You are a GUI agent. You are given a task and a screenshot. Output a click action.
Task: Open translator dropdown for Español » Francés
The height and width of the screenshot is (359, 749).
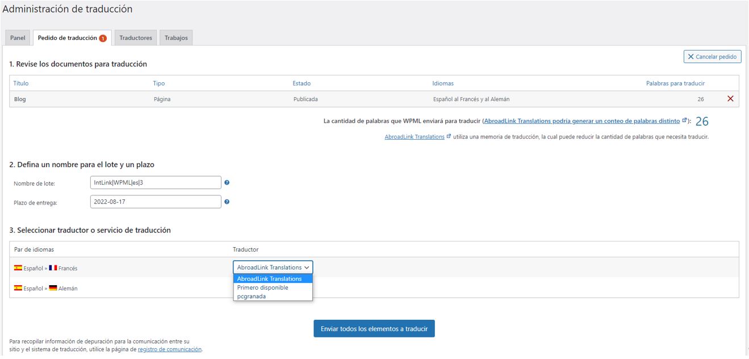click(x=273, y=267)
